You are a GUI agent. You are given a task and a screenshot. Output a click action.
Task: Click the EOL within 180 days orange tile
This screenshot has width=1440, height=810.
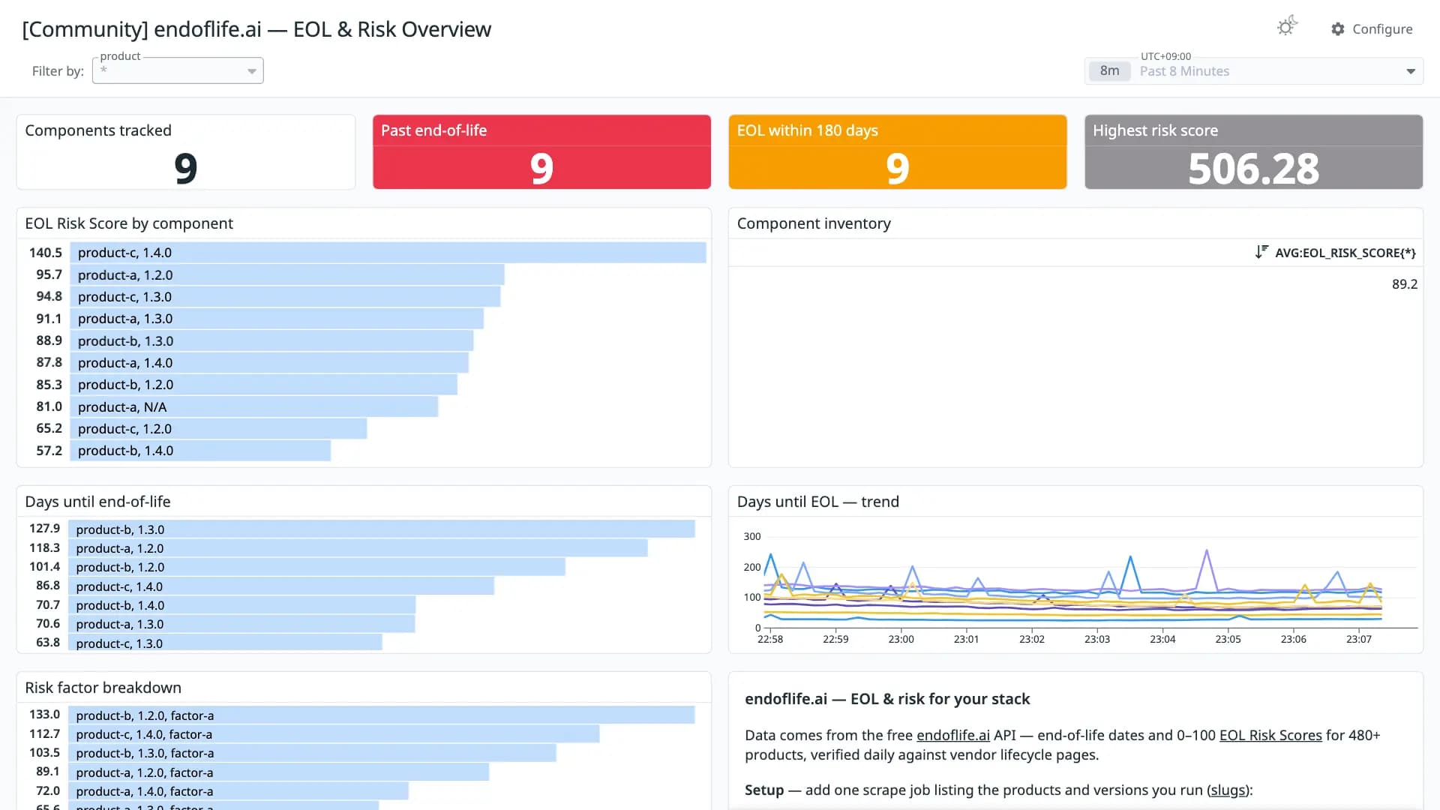coord(898,151)
